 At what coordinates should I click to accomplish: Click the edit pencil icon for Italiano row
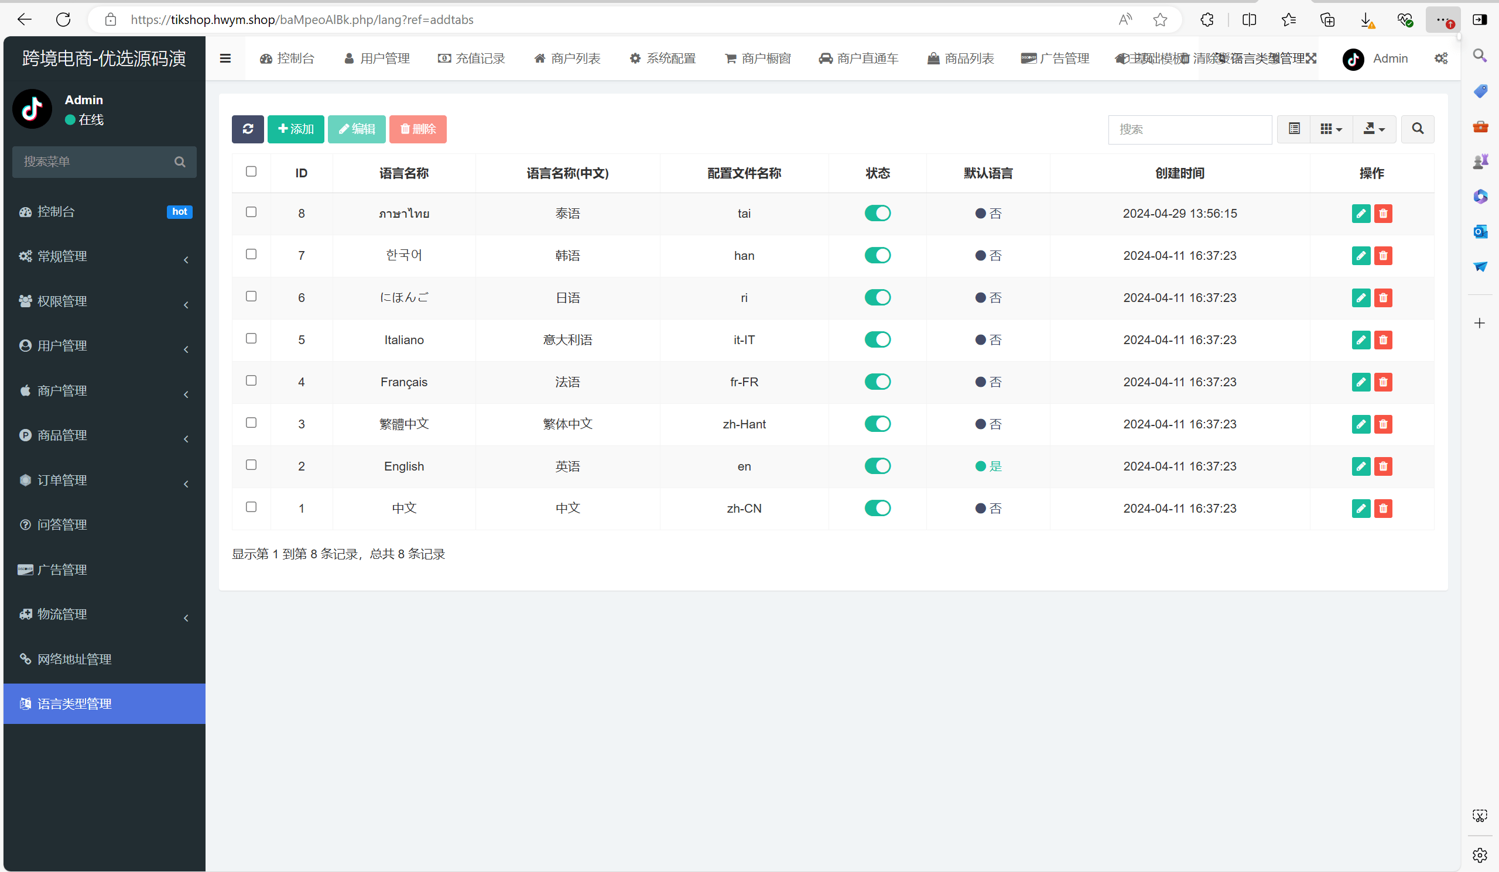point(1360,340)
